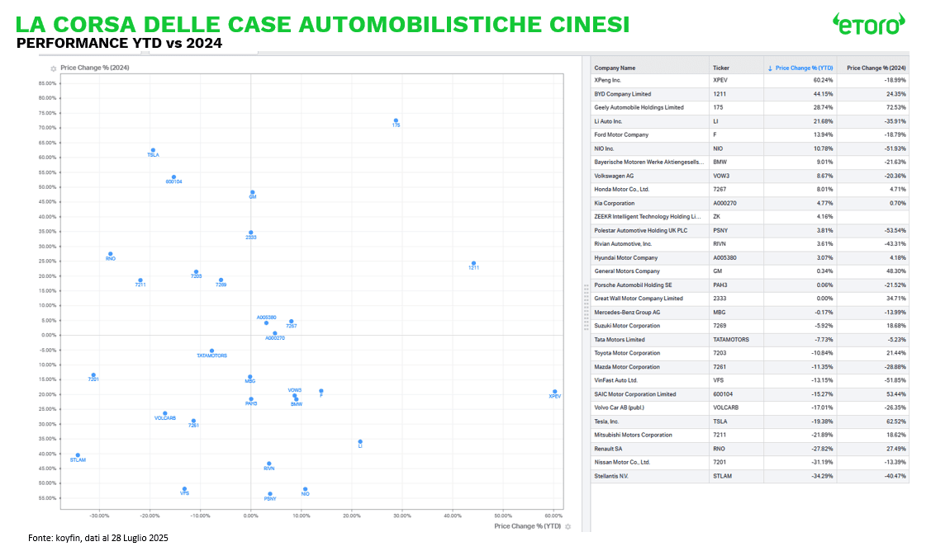Click the 'Price Change % (YTD)' X-axis label
950x551 pixels.
tap(527, 526)
